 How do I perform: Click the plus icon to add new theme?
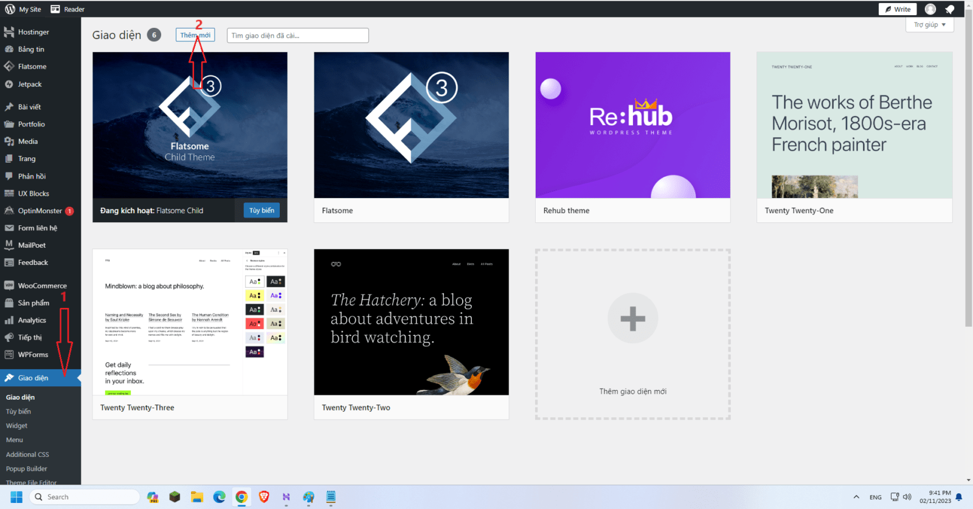click(632, 318)
